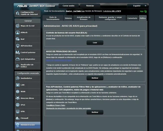
Task: Click the App icon at top right
Action: [145, 11]
